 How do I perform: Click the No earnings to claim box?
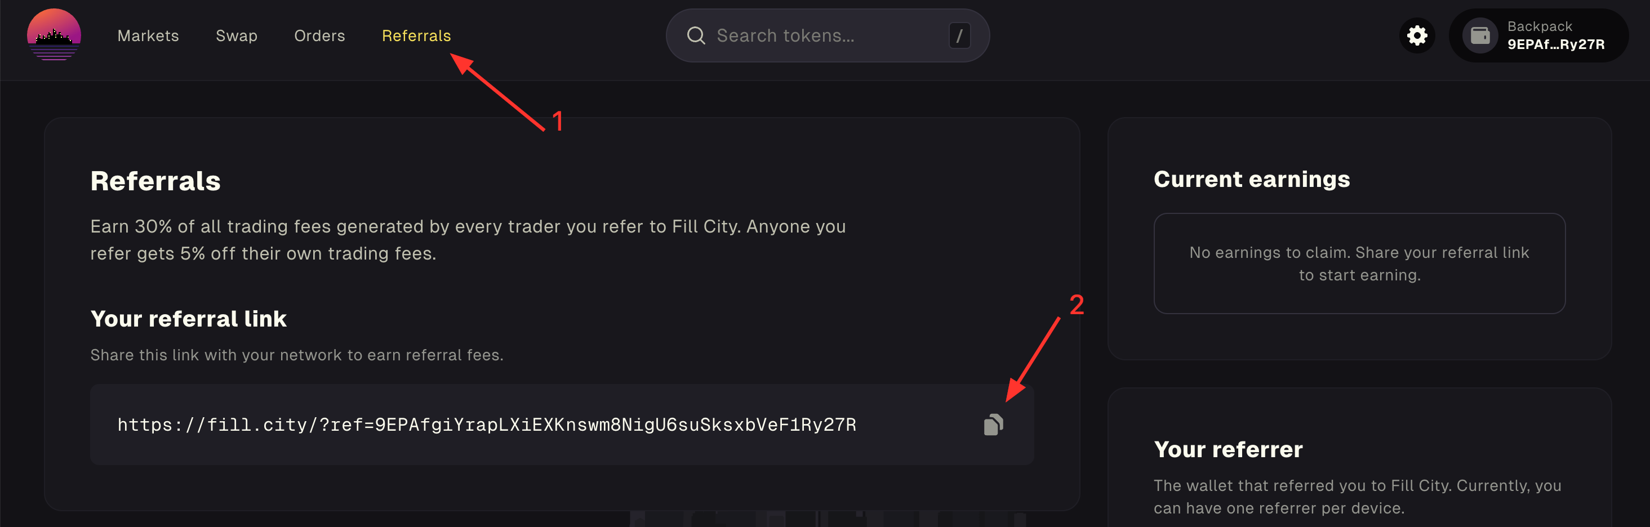pos(1359,263)
